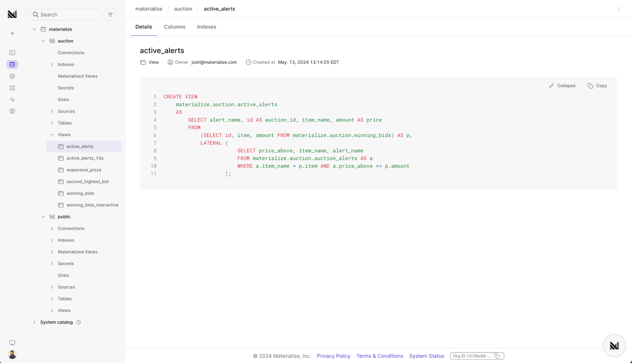The width and height of the screenshot is (632, 363).
Task: Open Sinks under public
Action: (63, 275)
